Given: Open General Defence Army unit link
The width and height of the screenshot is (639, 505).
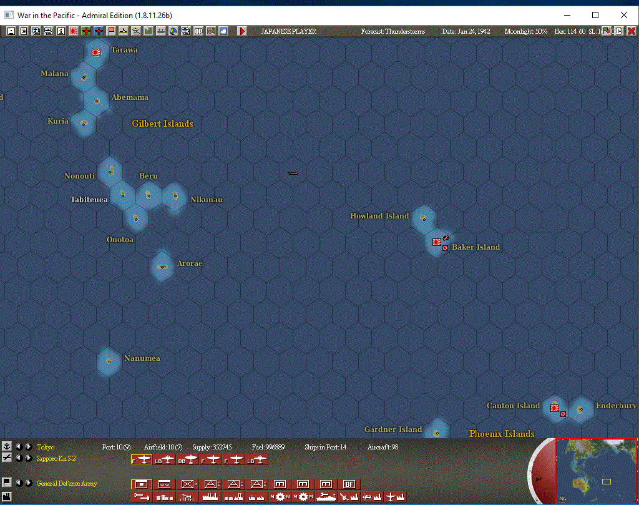Looking at the screenshot, I should click(67, 483).
